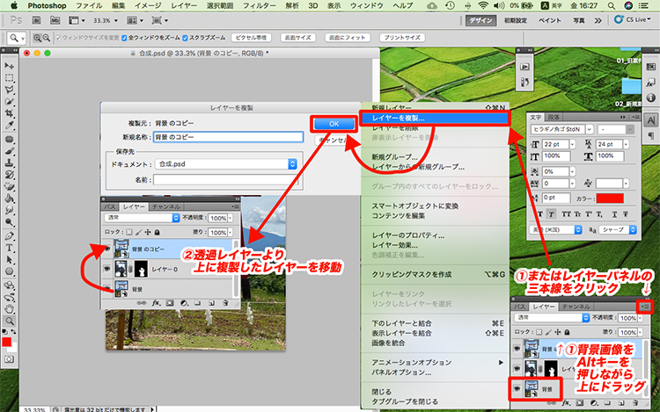Enable 全ウィンドウをズーム checkbox
This screenshot has width=660, height=412.
[124, 38]
